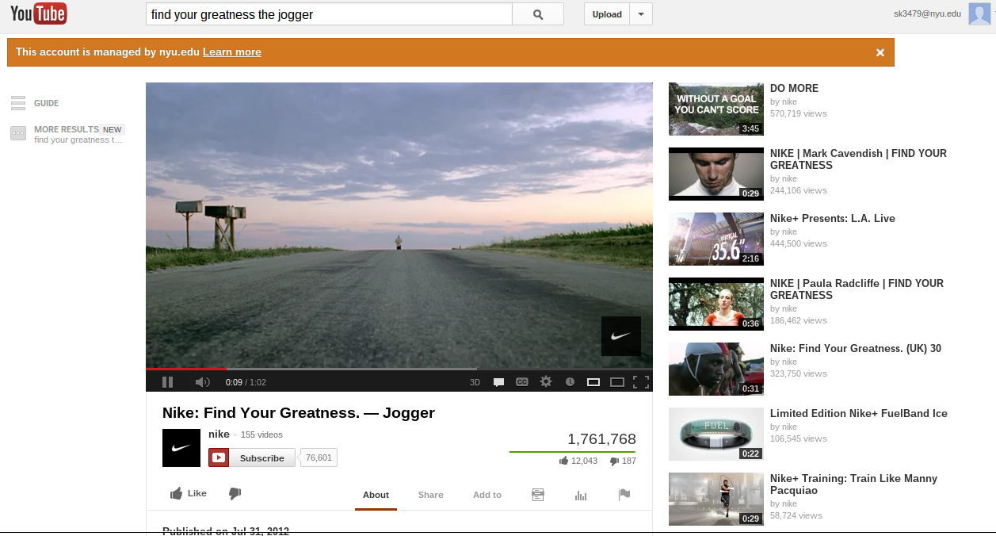Open Nike: Find Your Greatness. (UK) 30 title
996x536 pixels.
tap(856, 348)
